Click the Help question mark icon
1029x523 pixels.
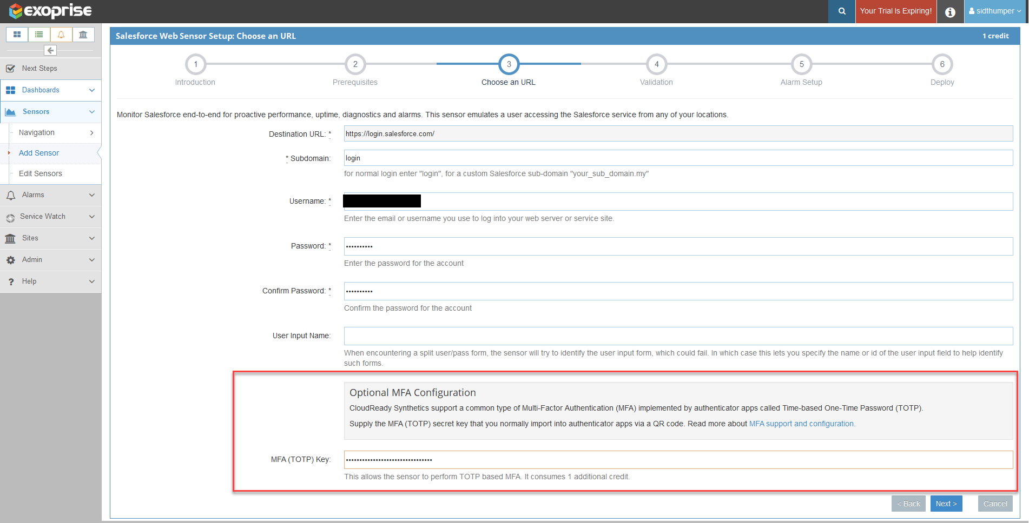click(x=11, y=281)
